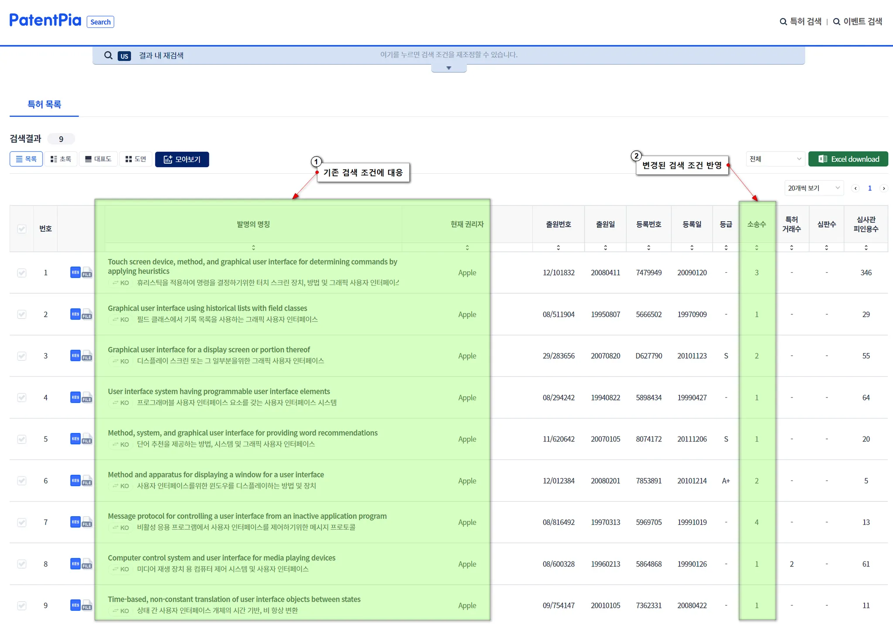Click the KEY icon in row 7
Screen dimensions: 893x624
(75, 522)
